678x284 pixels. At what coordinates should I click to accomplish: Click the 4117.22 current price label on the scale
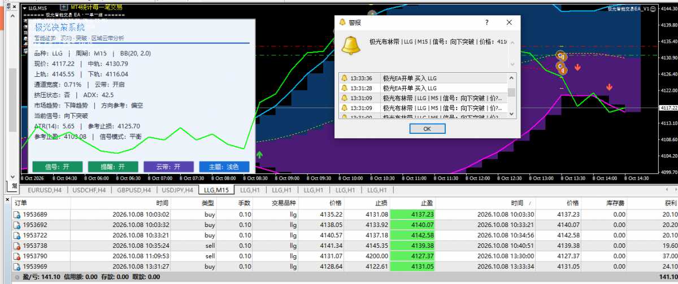click(x=668, y=108)
